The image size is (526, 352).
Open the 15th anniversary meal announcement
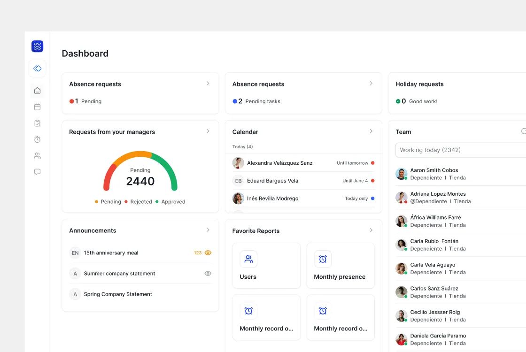coord(140,253)
